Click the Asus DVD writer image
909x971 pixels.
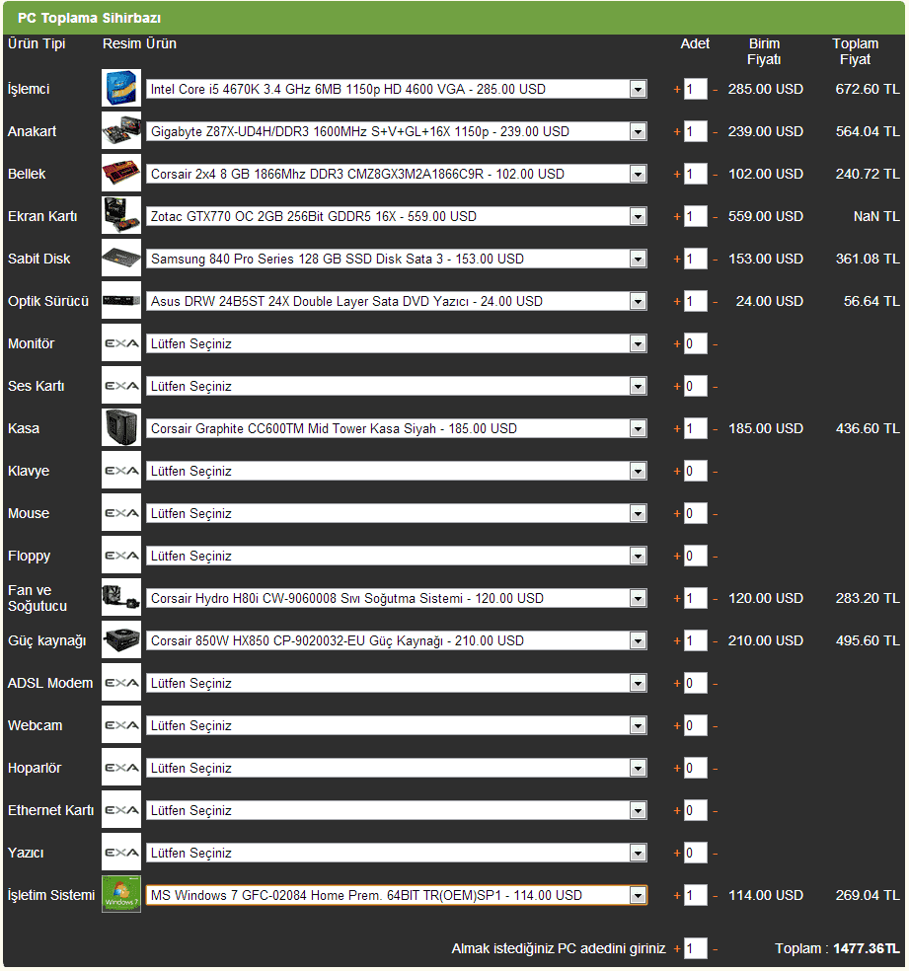(121, 300)
